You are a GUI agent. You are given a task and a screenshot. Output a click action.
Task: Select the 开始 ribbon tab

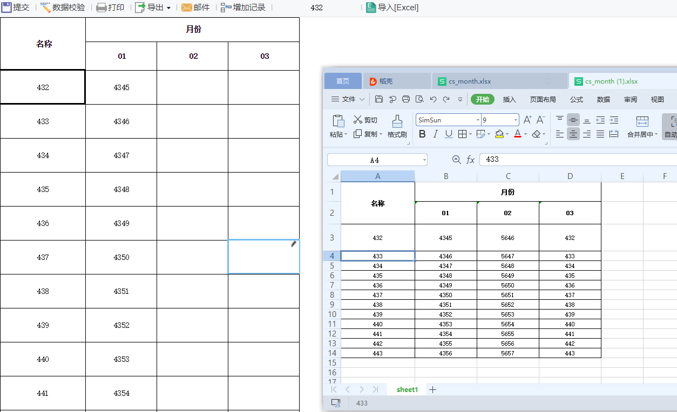[483, 99]
